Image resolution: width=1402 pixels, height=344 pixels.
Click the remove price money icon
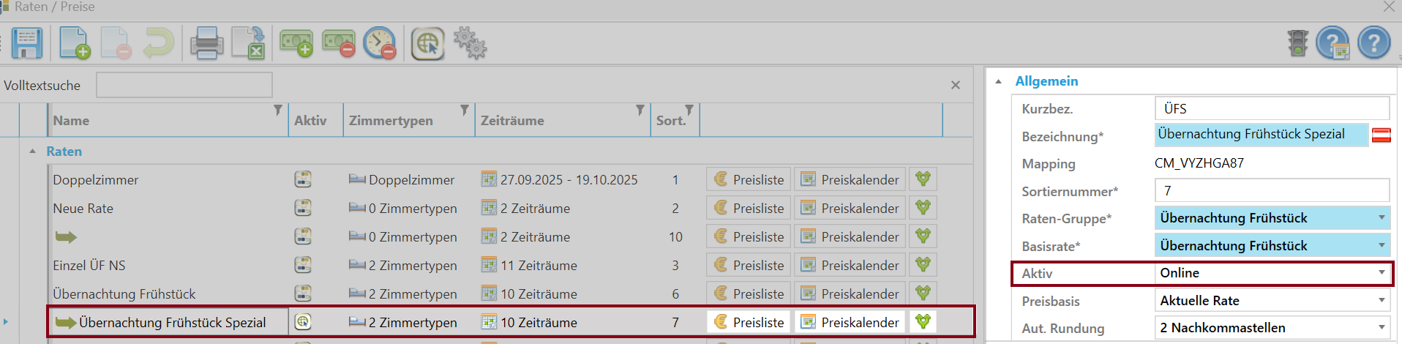[x=339, y=43]
